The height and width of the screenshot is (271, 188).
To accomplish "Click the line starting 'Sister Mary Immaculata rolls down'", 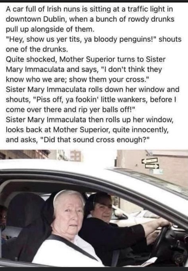I will pyautogui.click(x=93, y=90).
